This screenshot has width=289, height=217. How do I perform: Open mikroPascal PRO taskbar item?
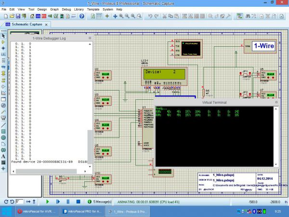coord(82,212)
